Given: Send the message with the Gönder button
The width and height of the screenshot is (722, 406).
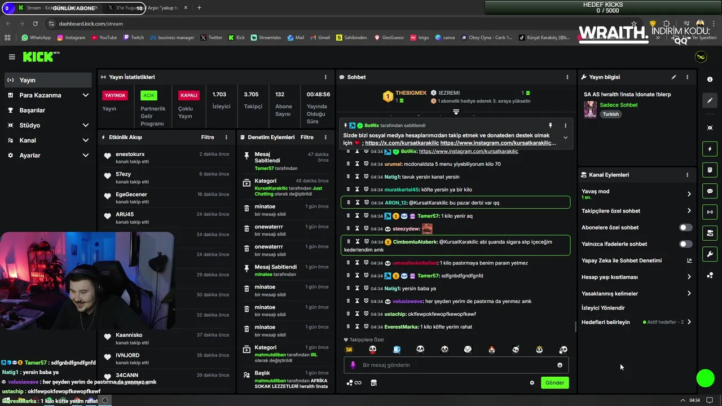Looking at the screenshot, I should [554, 383].
